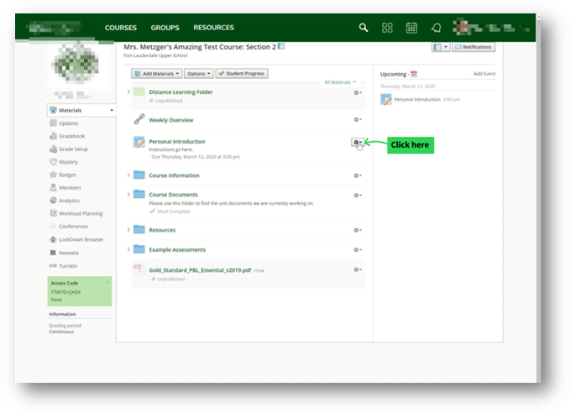Expand the Distance Learning Folder
Image resolution: width=571 pixels, height=413 pixels.
pos(128,91)
